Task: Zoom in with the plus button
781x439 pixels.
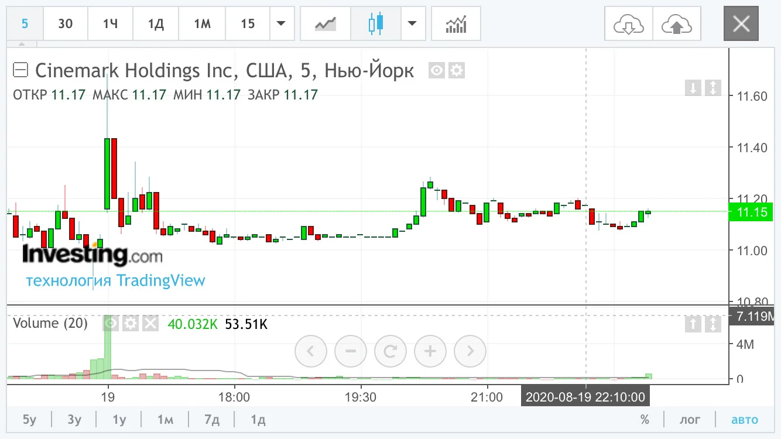Action: (430, 351)
